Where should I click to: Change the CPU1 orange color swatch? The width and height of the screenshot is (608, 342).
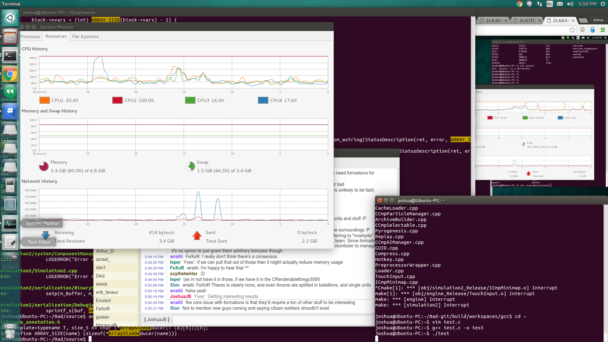[45, 100]
